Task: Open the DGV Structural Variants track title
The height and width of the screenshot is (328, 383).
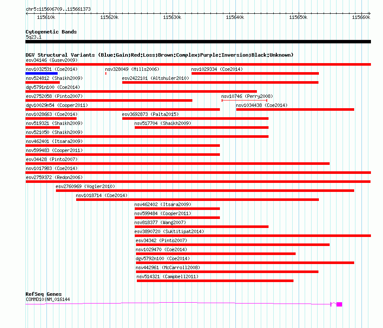Action: pyautogui.click(x=160, y=55)
